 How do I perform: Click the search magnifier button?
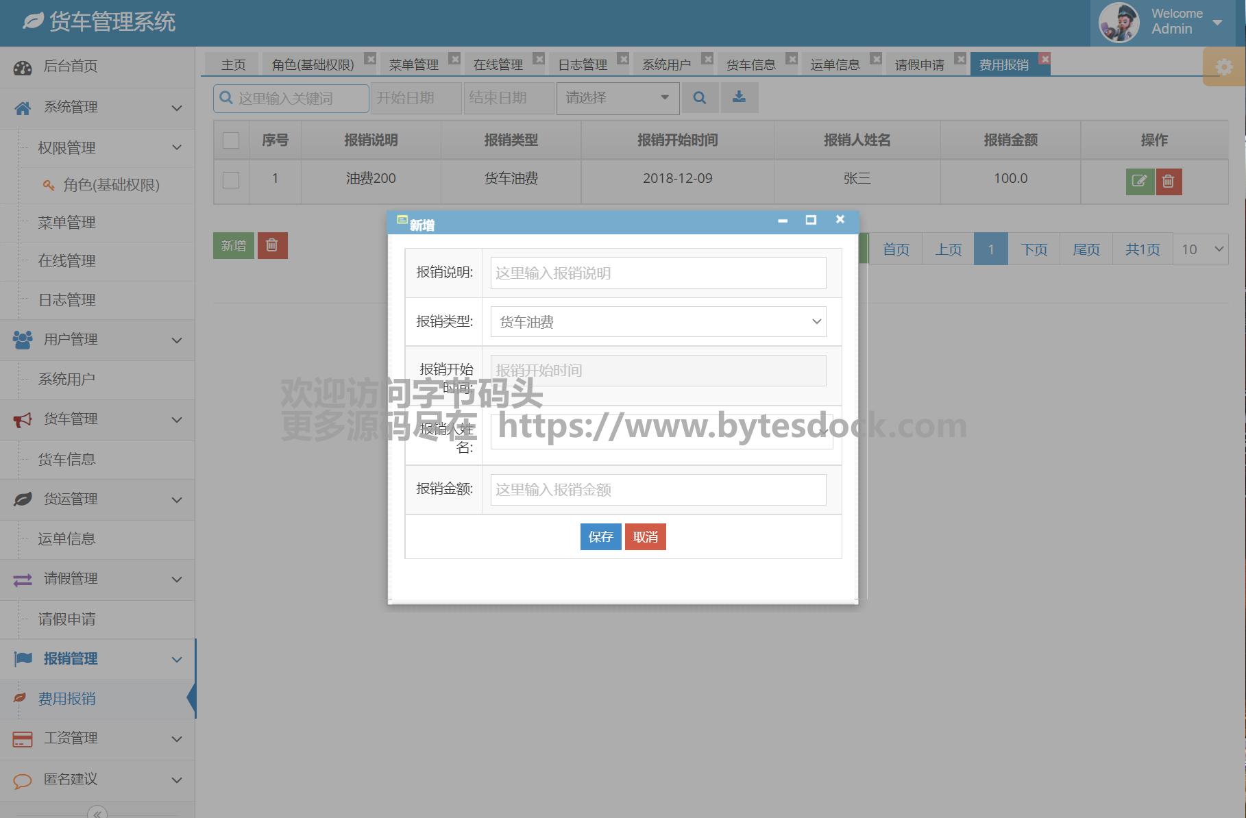699,98
